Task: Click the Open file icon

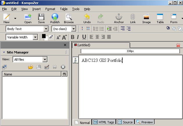Action: click(x=28, y=18)
